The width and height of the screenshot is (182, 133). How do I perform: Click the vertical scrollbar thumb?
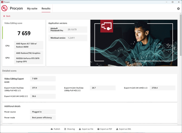click(x=181, y=35)
